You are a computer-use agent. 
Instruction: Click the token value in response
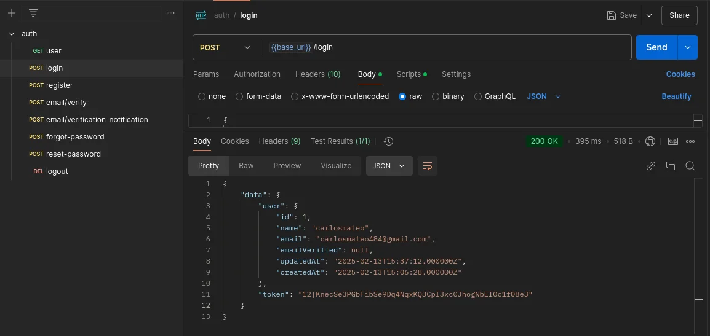(x=415, y=294)
